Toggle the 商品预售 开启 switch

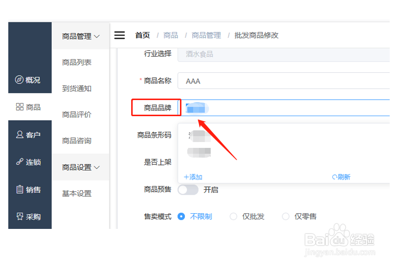(x=188, y=190)
